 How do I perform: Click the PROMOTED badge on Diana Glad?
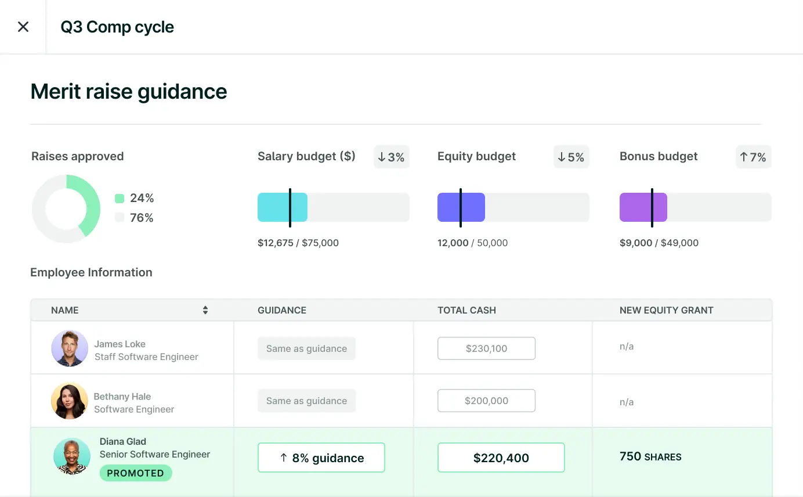tap(136, 473)
